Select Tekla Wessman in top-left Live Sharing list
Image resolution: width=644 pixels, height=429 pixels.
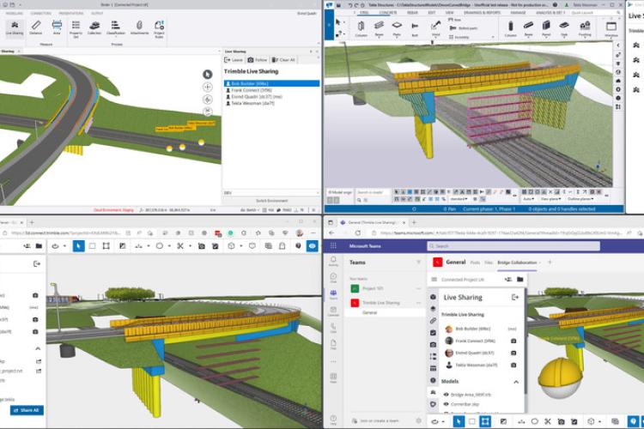[x=271, y=103]
